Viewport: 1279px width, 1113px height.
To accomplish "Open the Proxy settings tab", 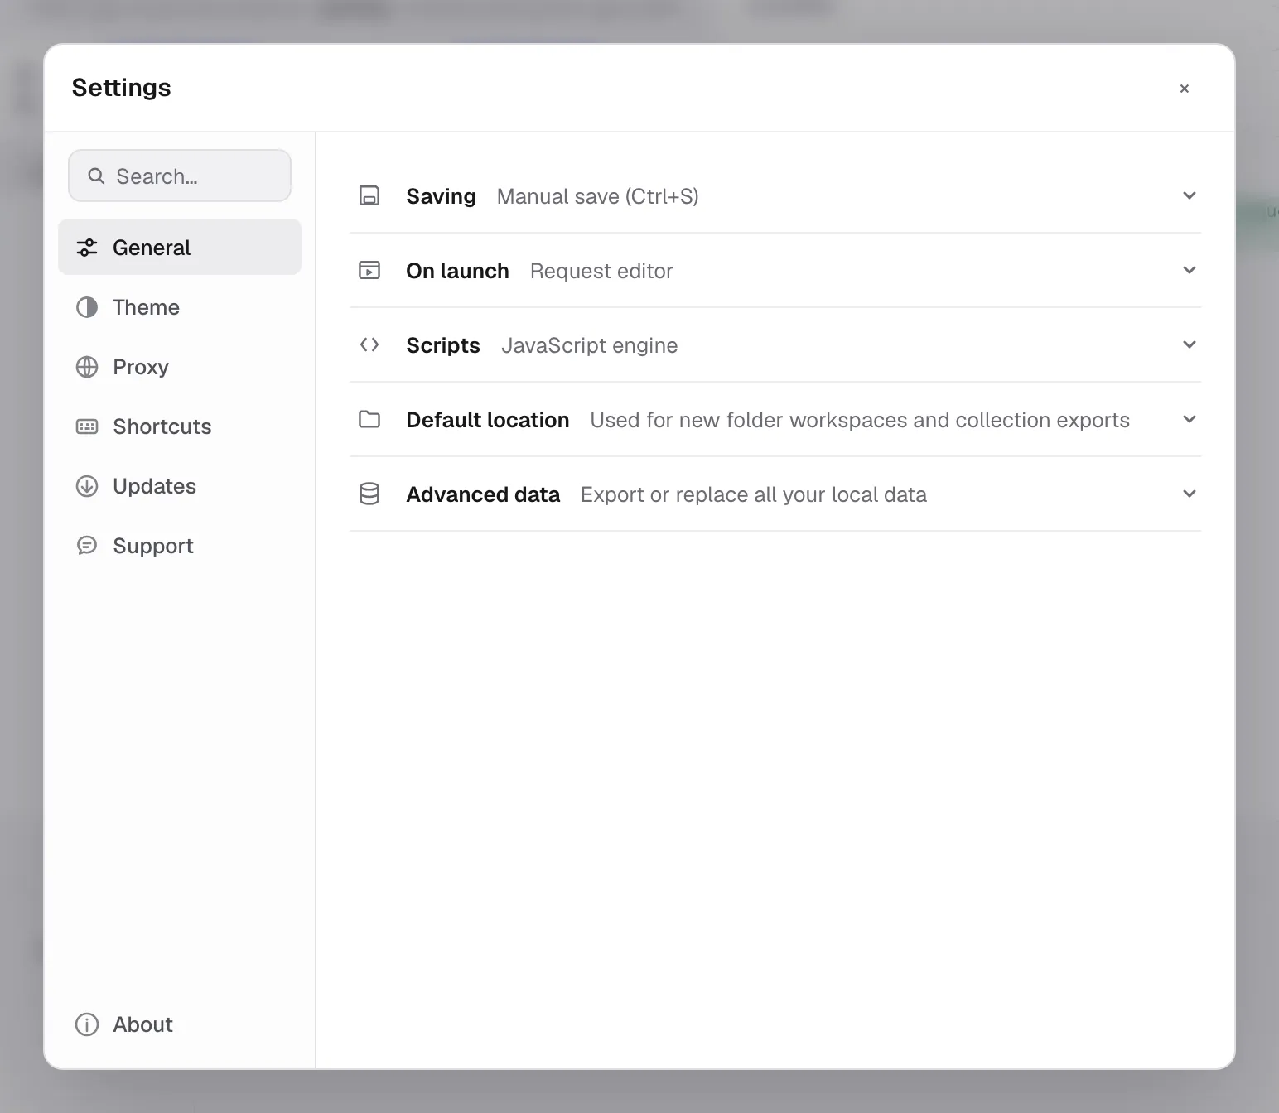I will [x=180, y=367].
